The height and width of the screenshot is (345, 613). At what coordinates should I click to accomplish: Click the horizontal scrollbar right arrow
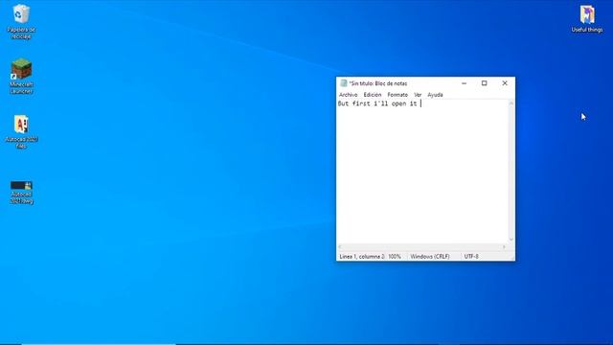(x=505, y=247)
